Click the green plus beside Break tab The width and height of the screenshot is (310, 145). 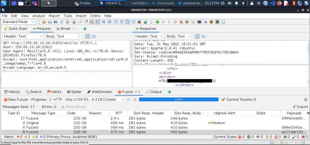pos(85,29)
